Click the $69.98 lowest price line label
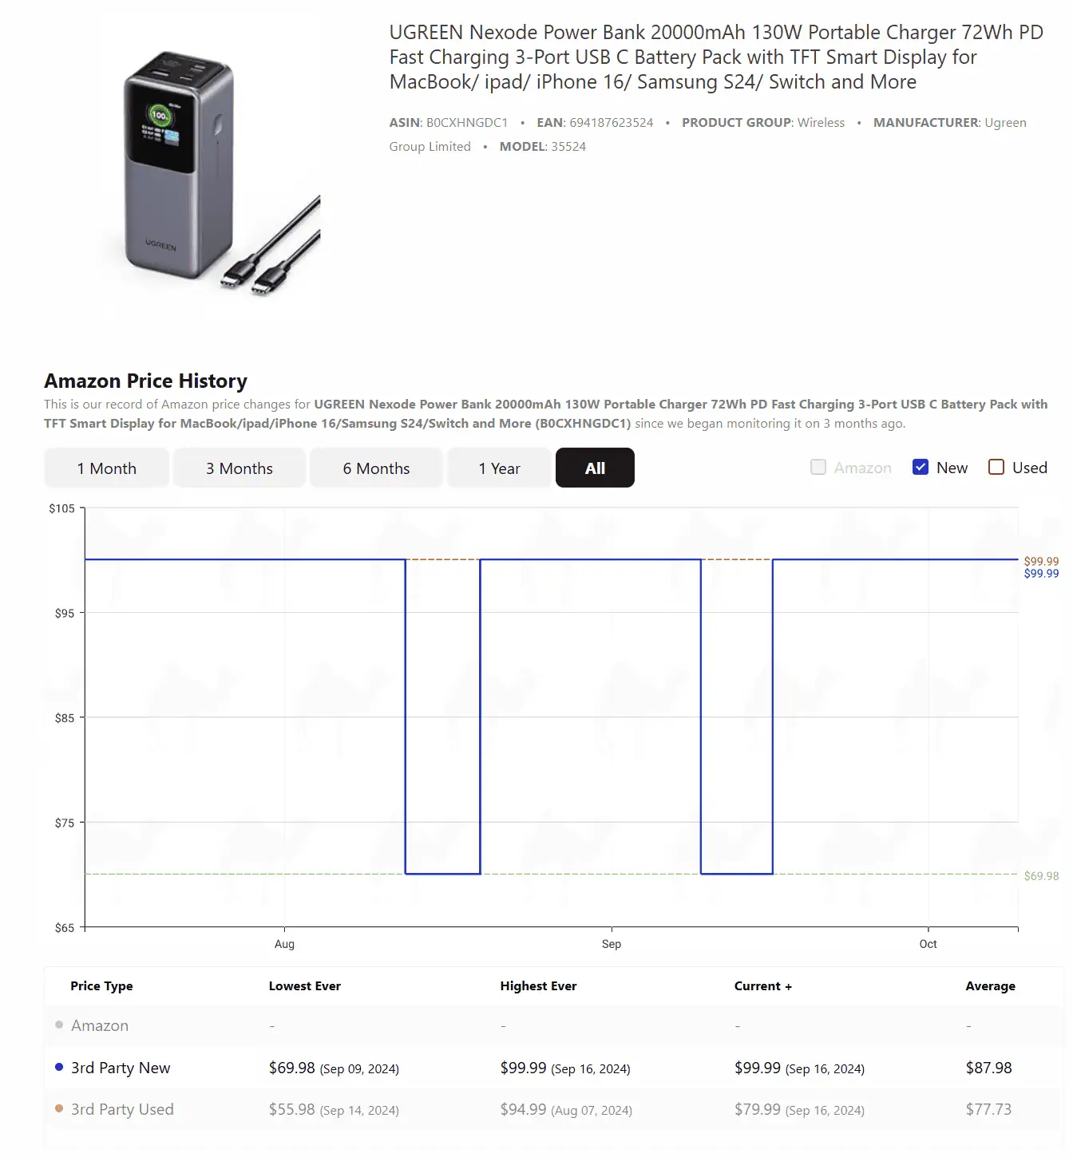The height and width of the screenshot is (1161, 1073). (x=1041, y=876)
